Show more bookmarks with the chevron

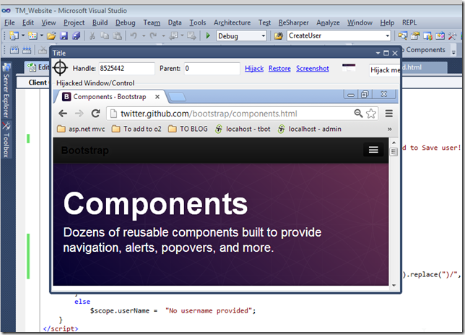tap(389, 129)
